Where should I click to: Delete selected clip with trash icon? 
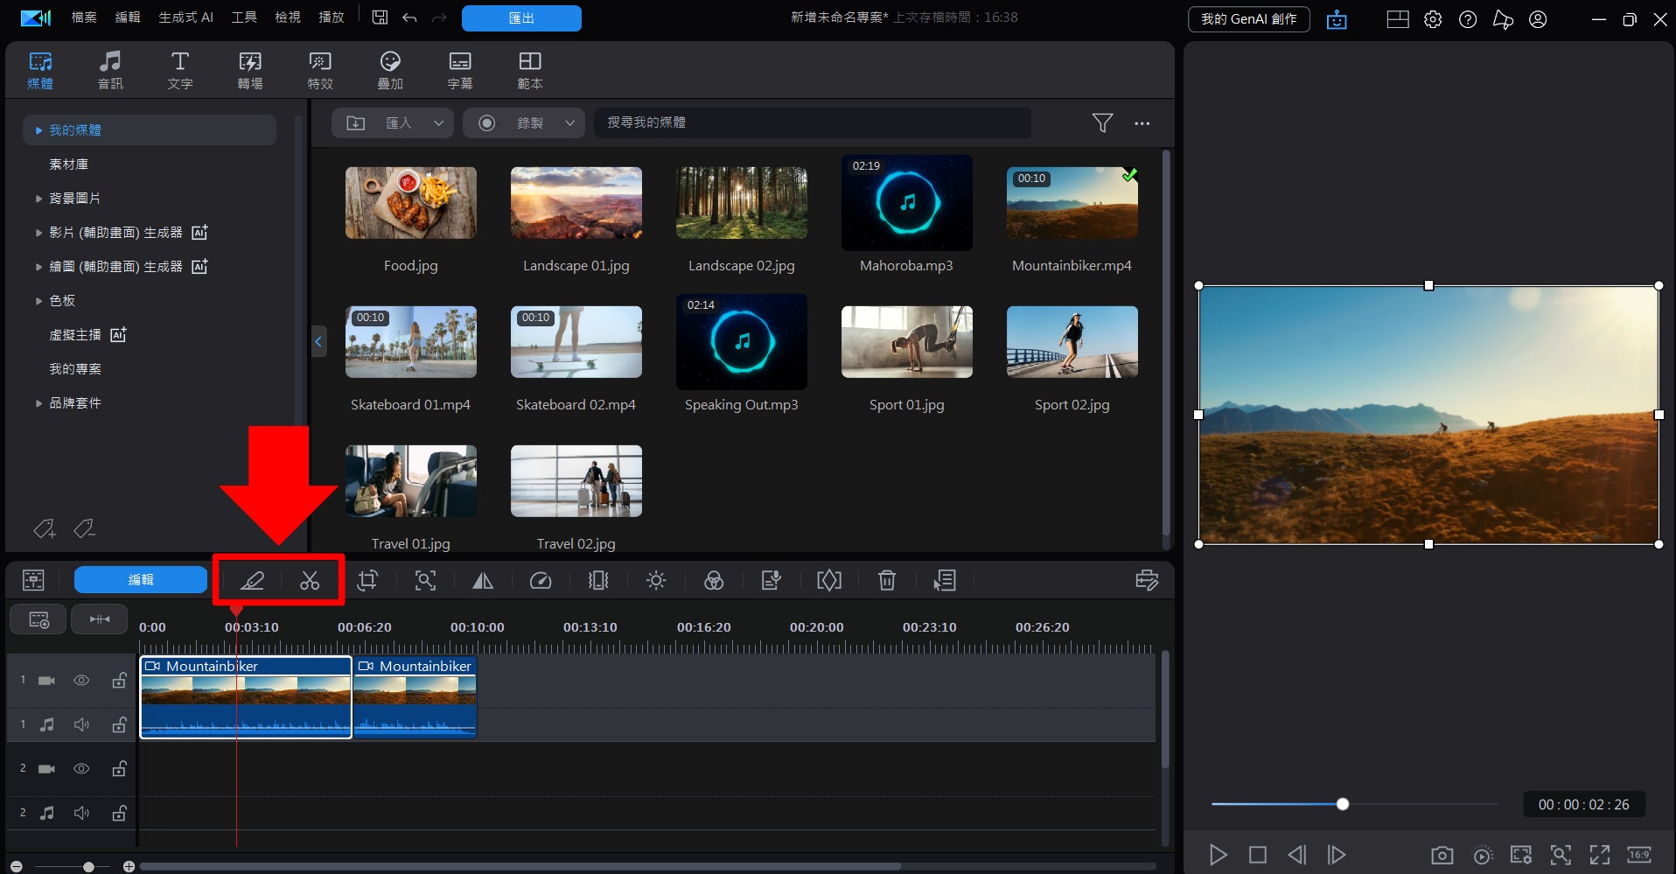tap(887, 580)
